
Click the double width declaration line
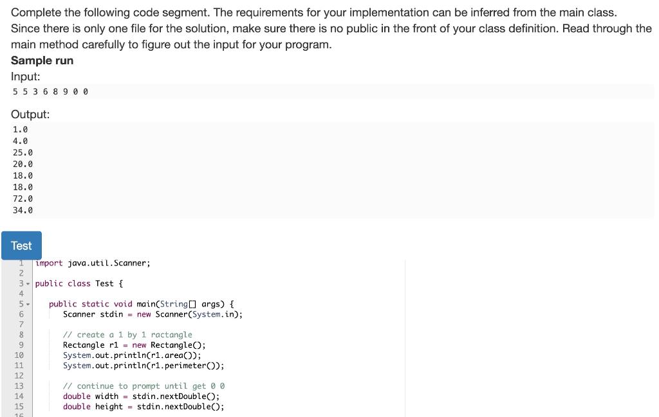[140, 396]
